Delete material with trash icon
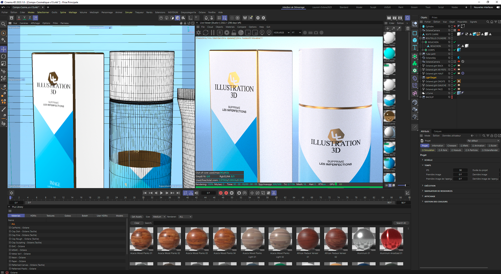Screen dimensions: 501x274 [408, 28]
